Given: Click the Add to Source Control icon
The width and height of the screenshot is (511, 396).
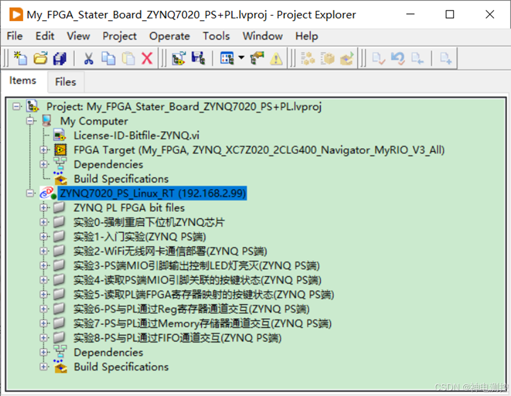Looking at the screenshot, I should pyautogui.click(x=446, y=58).
